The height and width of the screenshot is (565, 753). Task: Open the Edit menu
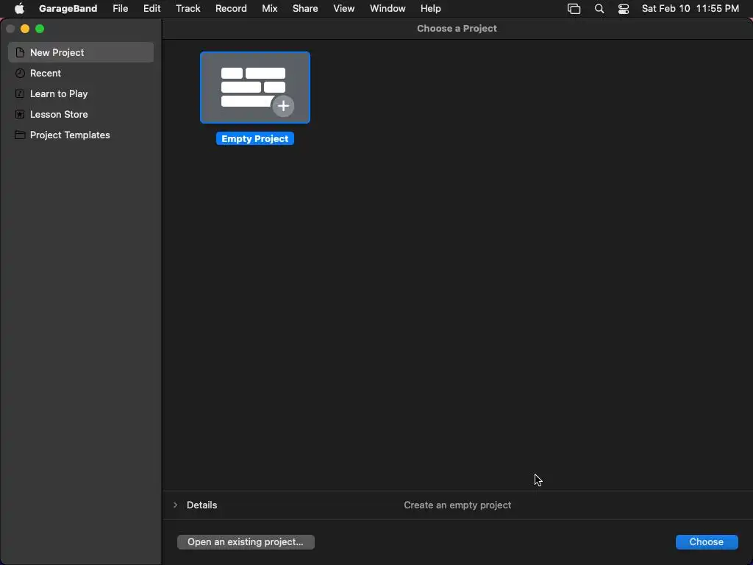click(x=151, y=9)
